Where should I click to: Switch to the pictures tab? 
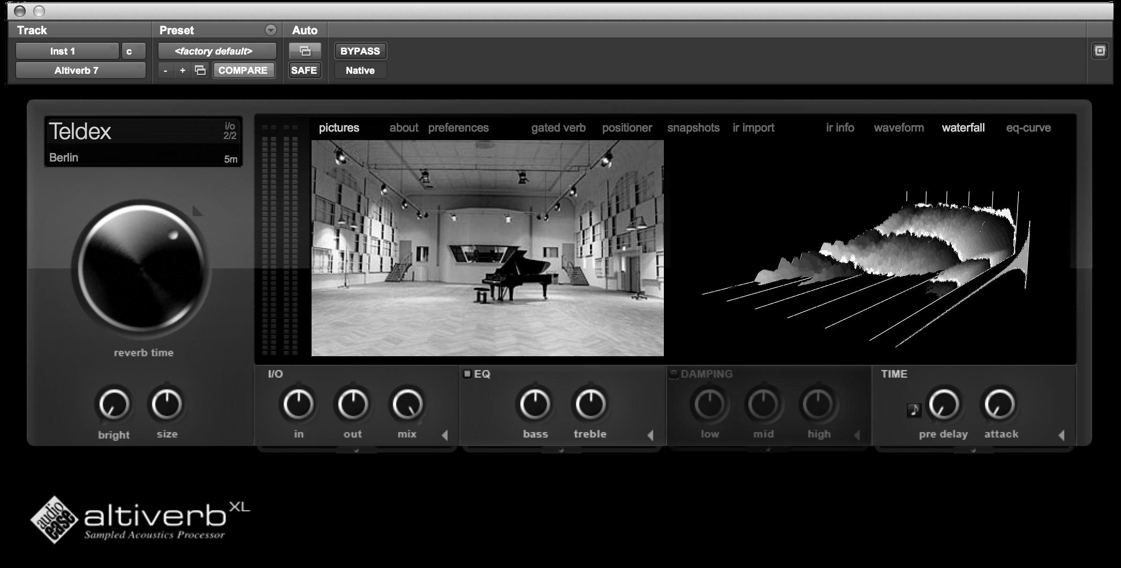pos(339,128)
